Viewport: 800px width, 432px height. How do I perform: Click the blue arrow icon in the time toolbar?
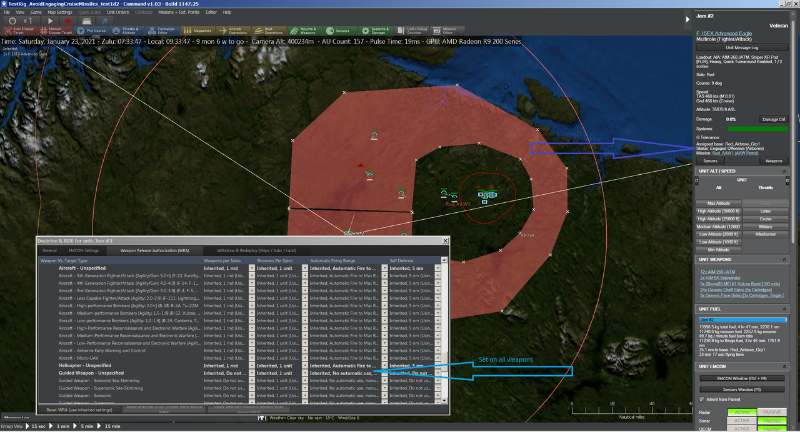click(105, 21)
